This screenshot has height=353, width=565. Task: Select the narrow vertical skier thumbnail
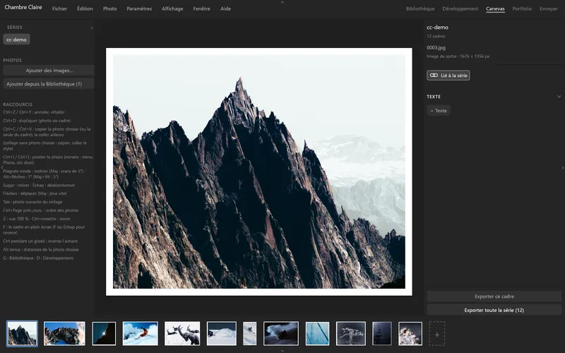pos(250,333)
